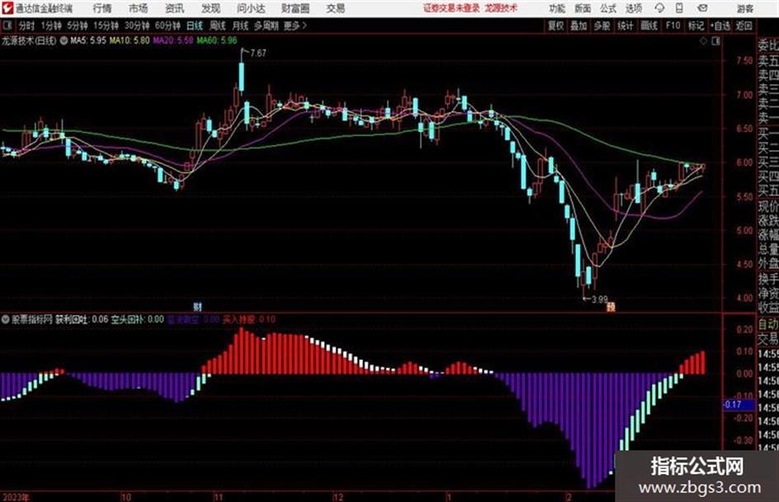The width and height of the screenshot is (779, 502).
Task: Expand the MA indicator settings round arrow
Action: (x=63, y=40)
